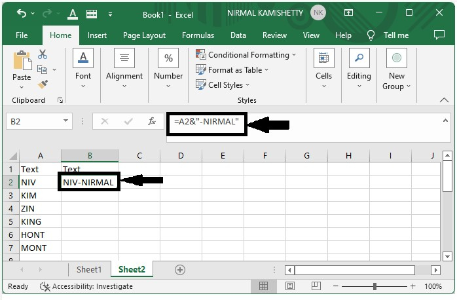Click the Format Painter brush icon
Image resolution: width=457 pixels, height=300 pixels.
tap(43, 84)
